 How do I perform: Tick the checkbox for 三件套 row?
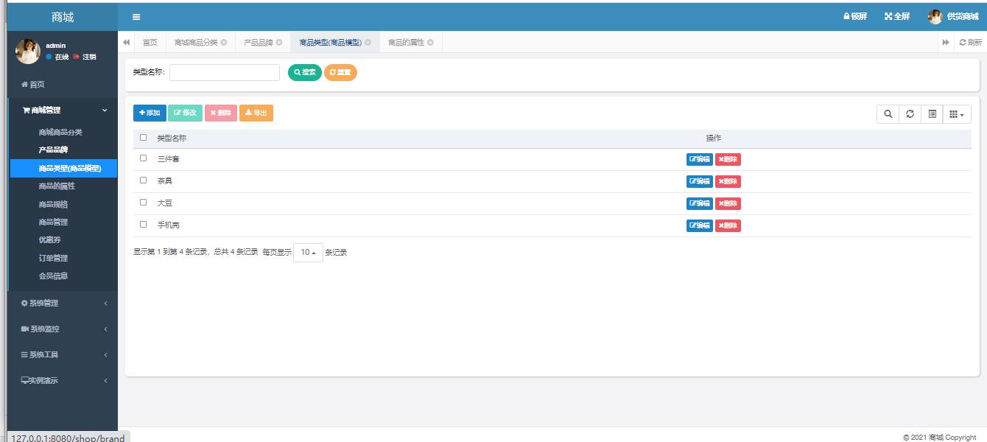point(144,158)
